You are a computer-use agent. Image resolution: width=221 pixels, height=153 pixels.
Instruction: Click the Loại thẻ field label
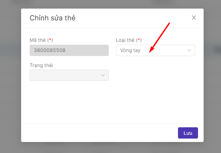(125, 40)
